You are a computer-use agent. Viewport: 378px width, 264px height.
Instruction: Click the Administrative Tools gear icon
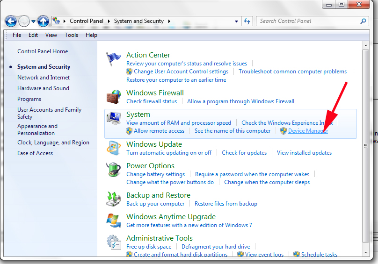point(114,242)
